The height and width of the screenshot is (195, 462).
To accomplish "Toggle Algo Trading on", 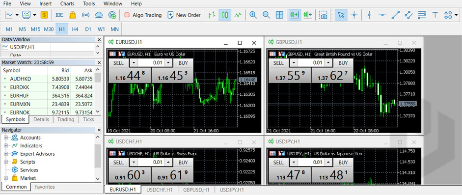I will click(x=143, y=15).
